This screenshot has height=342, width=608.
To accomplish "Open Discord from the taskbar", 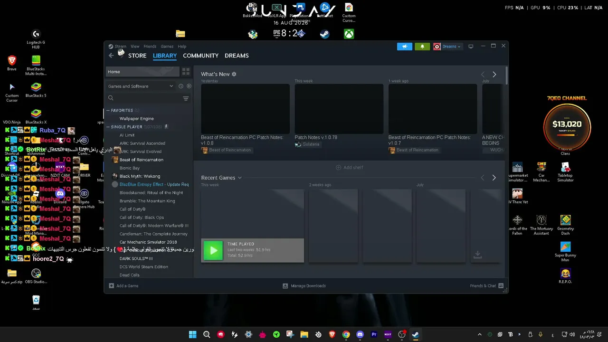I will tap(360, 334).
